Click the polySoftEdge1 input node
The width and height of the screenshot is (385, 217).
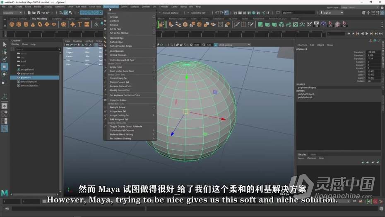(x=306, y=94)
